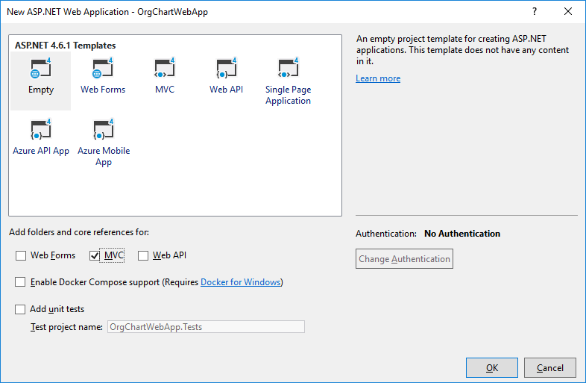Viewport: 586px width, 383px height.
Task: Click the 'ASP.NET 4.6.1 Templates' heading
Action: [x=66, y=46]
